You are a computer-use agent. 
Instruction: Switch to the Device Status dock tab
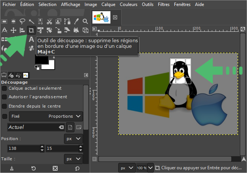coord(11,75)
